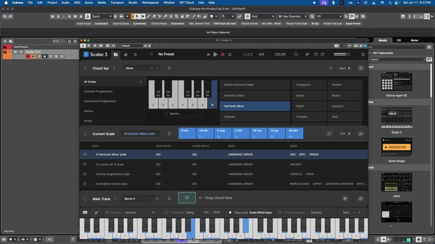Open Scaler 3 browser folder icon
This screenshot has width=435, height=244.
click(x=116, y=54)
